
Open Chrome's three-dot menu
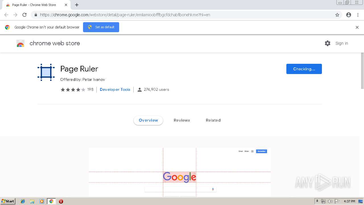pos(358,15)
